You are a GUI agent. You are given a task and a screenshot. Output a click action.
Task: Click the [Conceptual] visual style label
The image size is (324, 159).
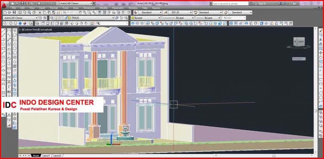[45, 29]
